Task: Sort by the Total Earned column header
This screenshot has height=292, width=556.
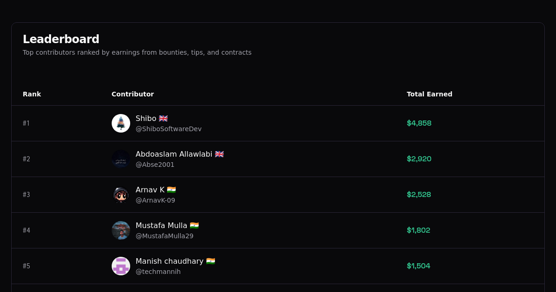Action: (x=430, y=94)
